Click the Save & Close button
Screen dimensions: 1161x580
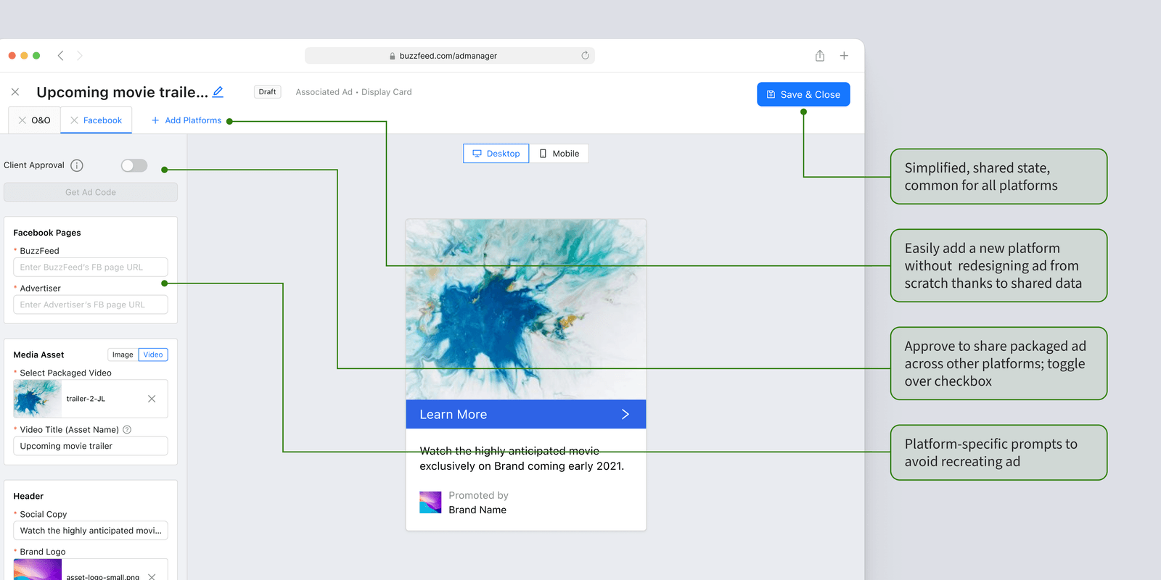803,94
